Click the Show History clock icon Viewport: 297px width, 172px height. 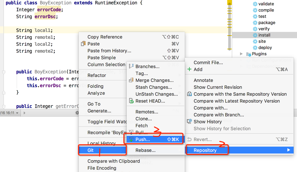[x=189, y=121]
